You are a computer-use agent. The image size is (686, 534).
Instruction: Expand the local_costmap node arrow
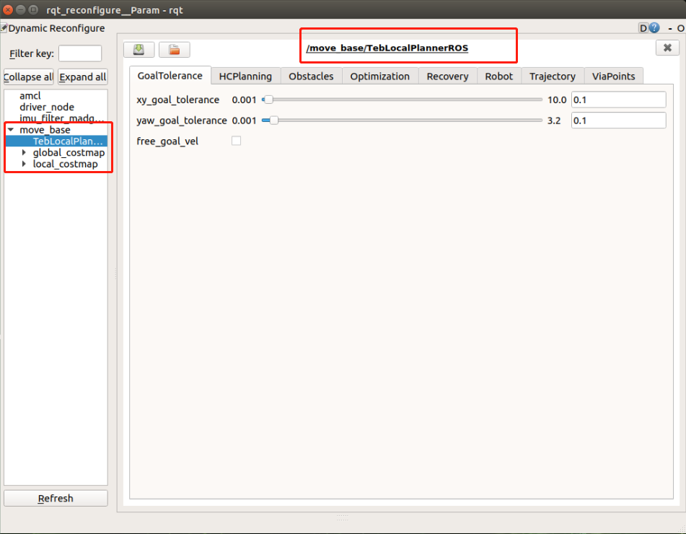coord(24,165)
